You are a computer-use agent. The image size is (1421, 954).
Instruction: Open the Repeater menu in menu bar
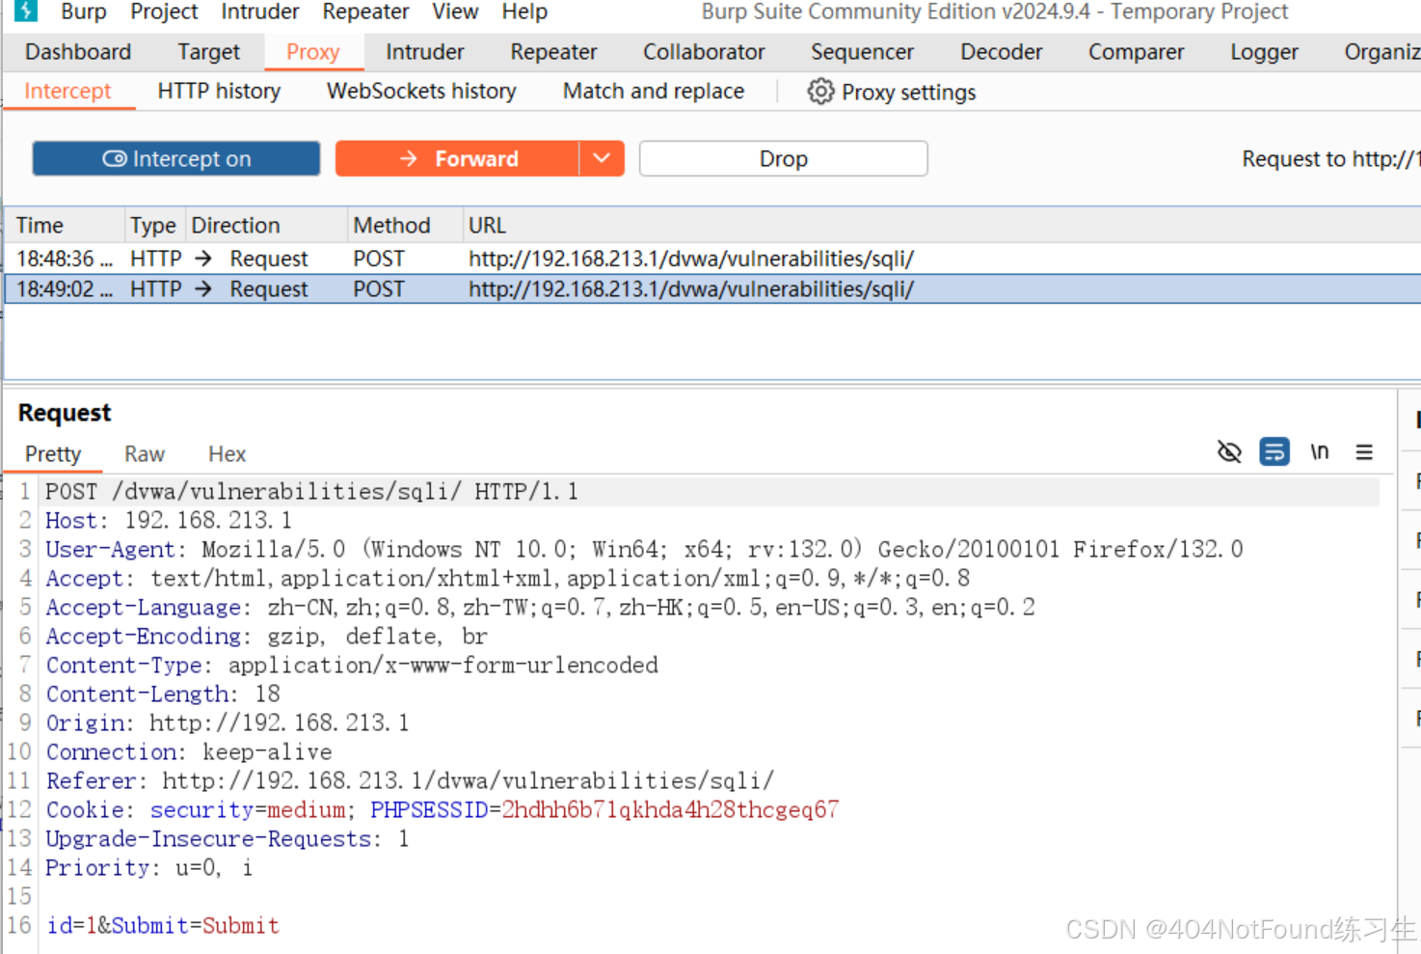tap(365, 12)
